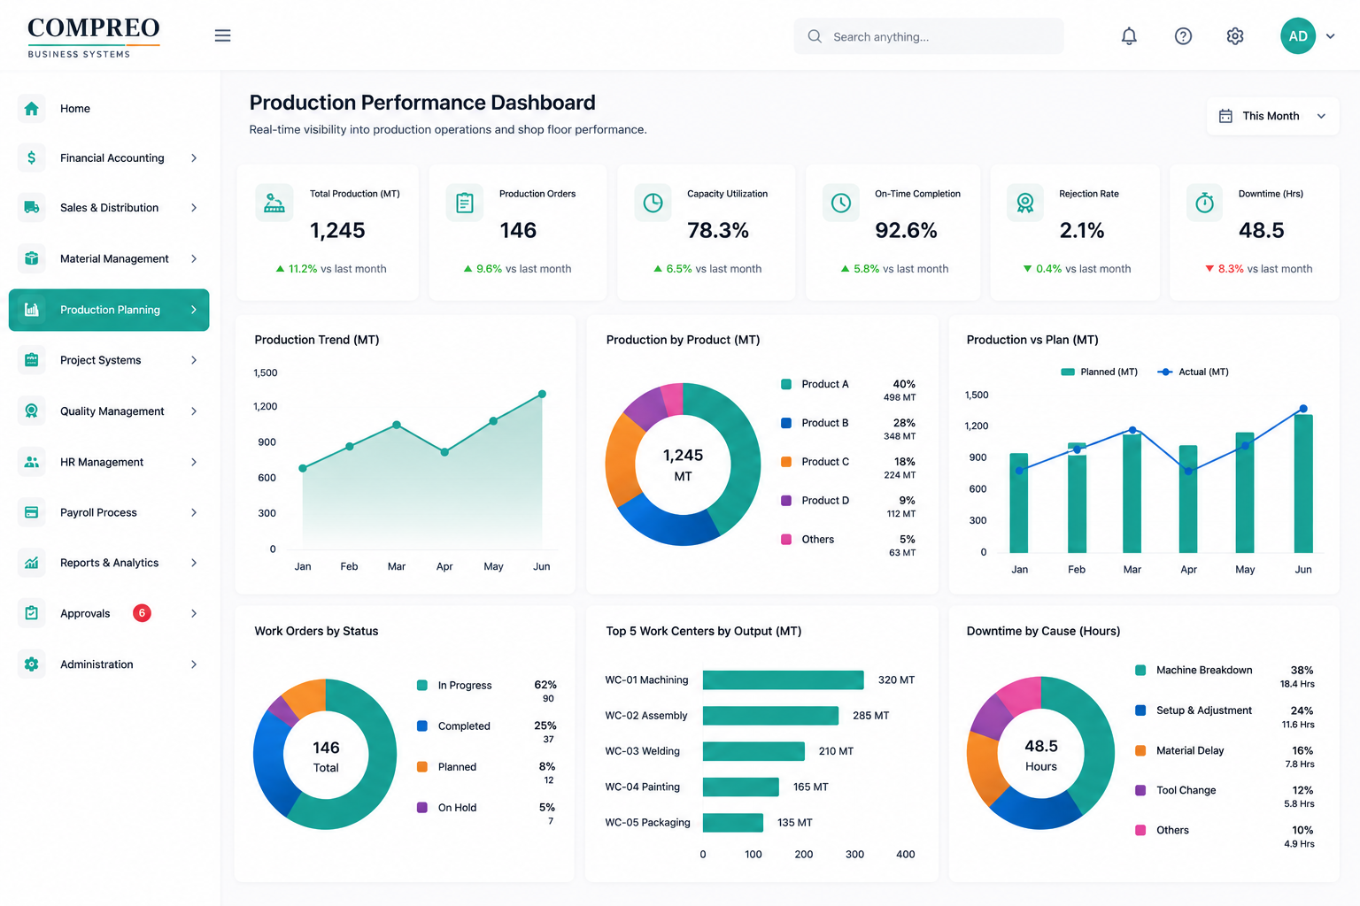This screenshot has width=1360, height=906.
Task: Click the Sales & Distribution truck icon
Action: pos(32,207)
